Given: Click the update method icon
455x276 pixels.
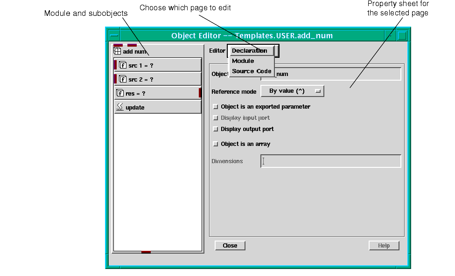Looking at the screenshot, I should (x=120, y=107).
